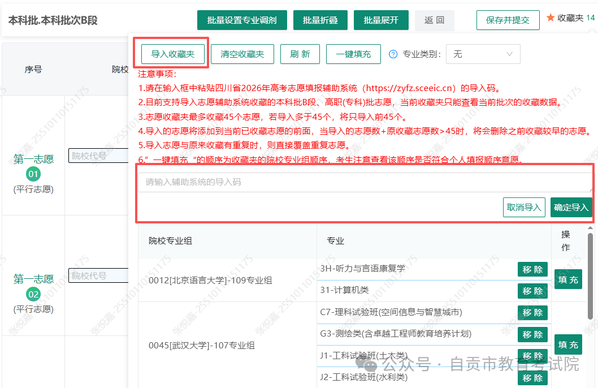The width and height of the screenshot is (598, 388).
Task: Click the 刷新 button
Action: point(300,54)
